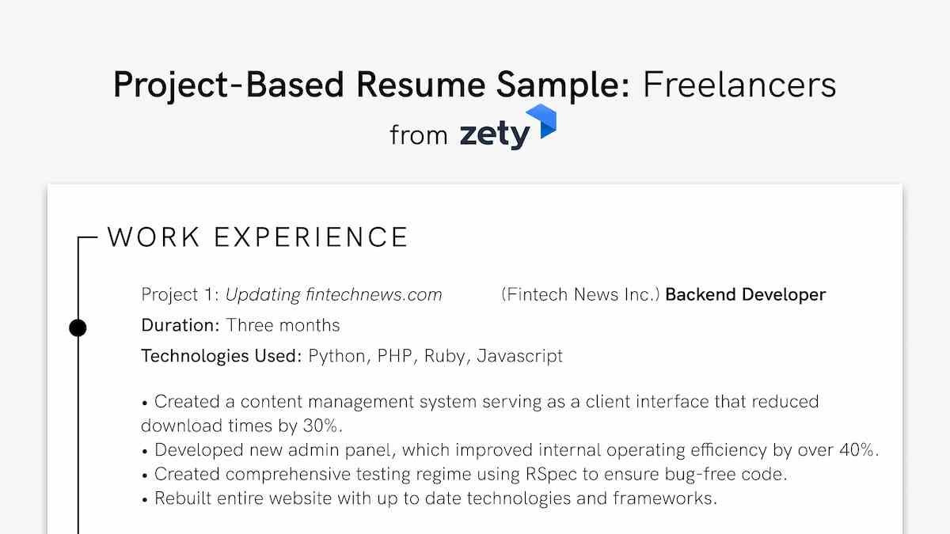Click the word "from" beside the logo

pos(419,135)
